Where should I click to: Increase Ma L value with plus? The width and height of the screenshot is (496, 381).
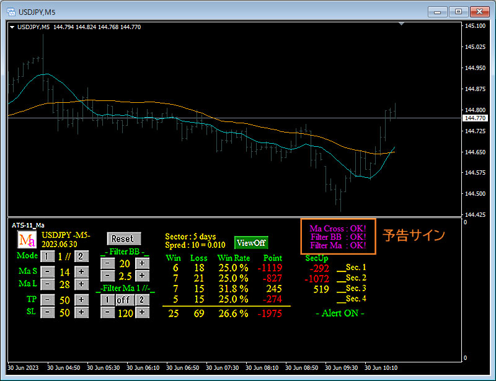[81, 284]
